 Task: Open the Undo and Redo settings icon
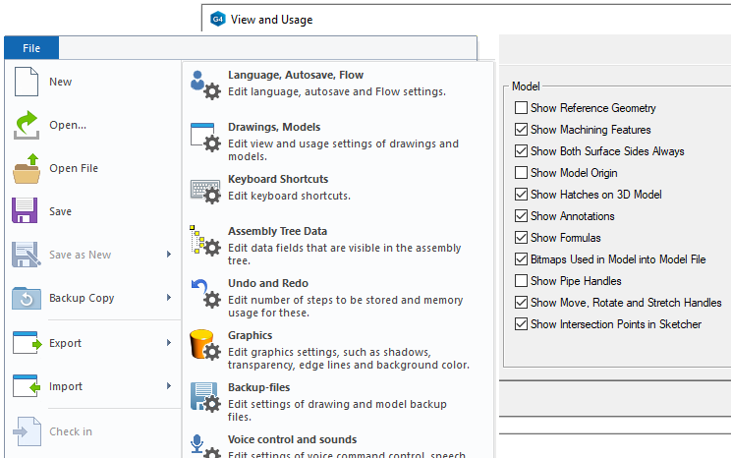204,293
